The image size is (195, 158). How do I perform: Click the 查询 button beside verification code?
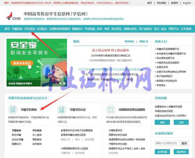[184, 143]
